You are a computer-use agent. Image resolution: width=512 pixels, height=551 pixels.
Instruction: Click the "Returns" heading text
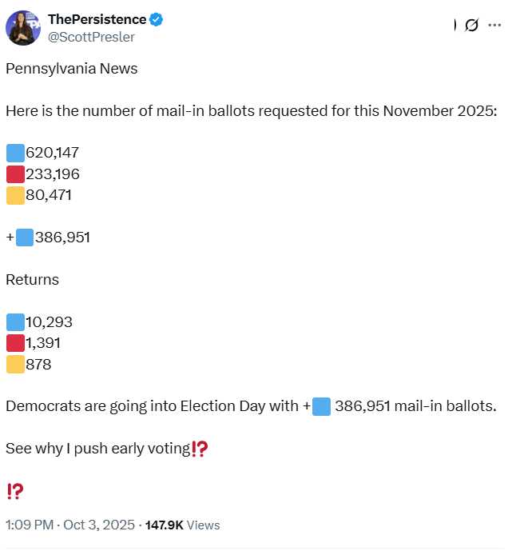coord(32,280)
